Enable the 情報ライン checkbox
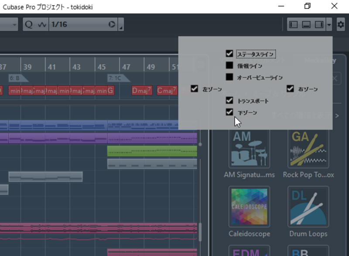This screenshot has width=349, height=256. tap(229, 65)
